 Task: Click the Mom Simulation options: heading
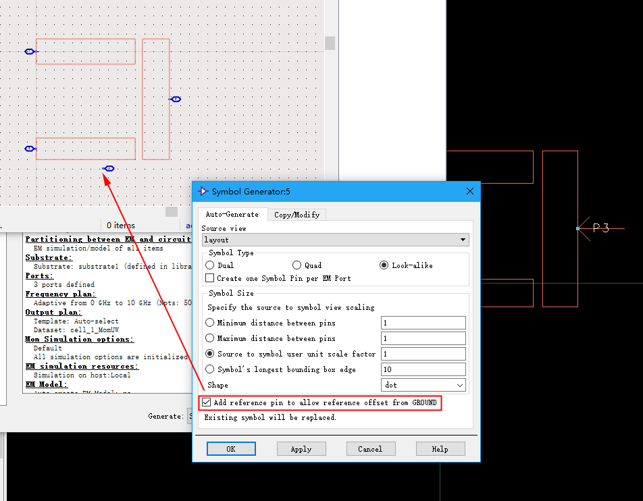[x=79, y=339]
